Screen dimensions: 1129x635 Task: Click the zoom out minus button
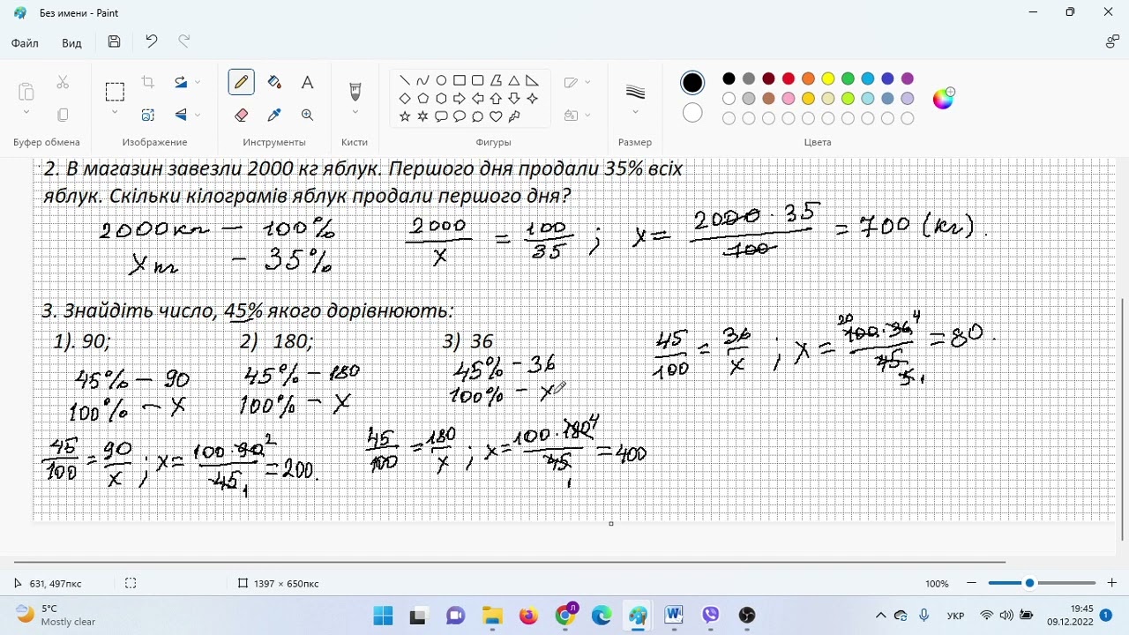pos(971,583)
